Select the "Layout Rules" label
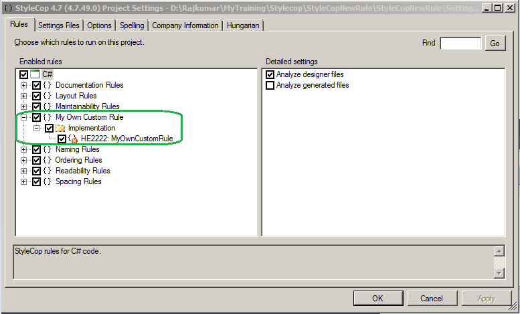 [x=76, y=96]
